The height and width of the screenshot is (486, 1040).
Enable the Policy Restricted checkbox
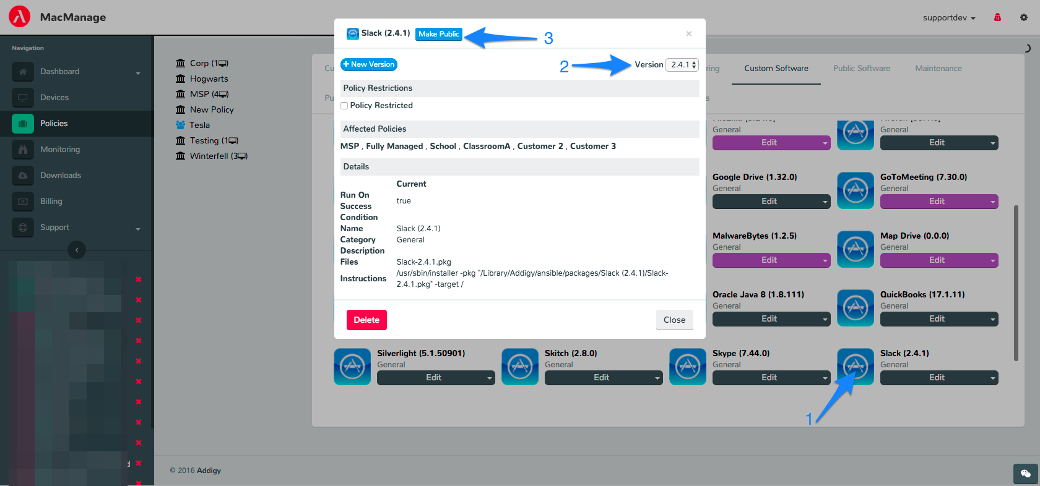coord(344,106)
